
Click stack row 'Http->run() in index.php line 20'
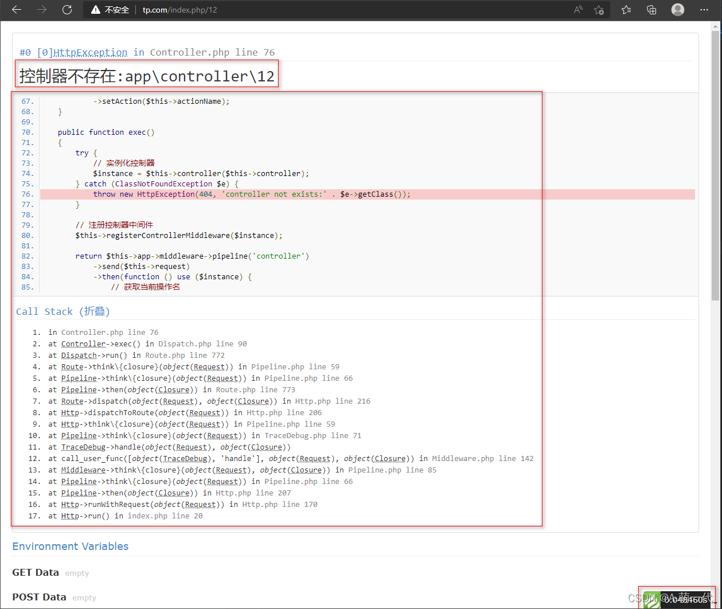(126, 516)
